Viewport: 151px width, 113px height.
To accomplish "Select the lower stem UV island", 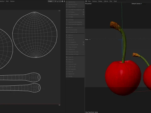I will click(20, 88).
